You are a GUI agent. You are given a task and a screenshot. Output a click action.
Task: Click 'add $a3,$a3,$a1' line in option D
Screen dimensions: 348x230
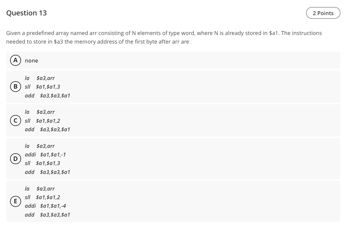coord(47,172)
